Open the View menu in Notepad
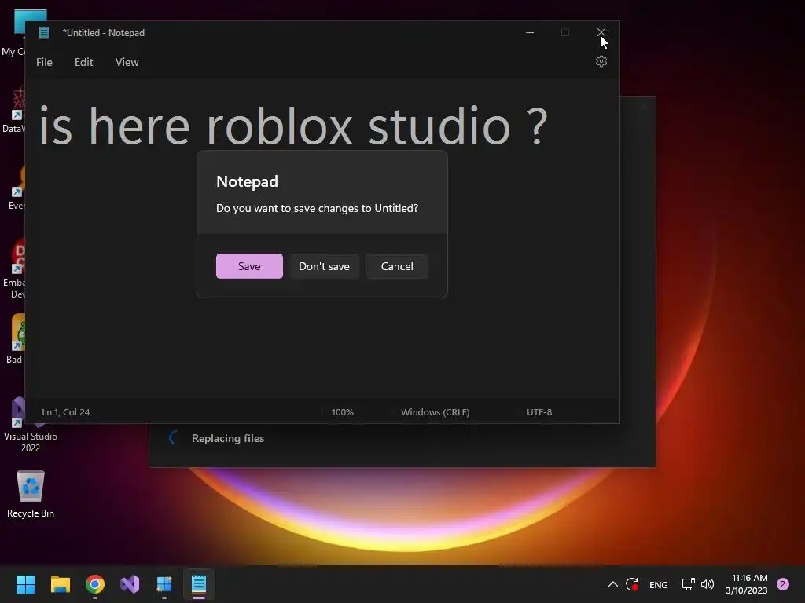 click(x=127, y=62)
